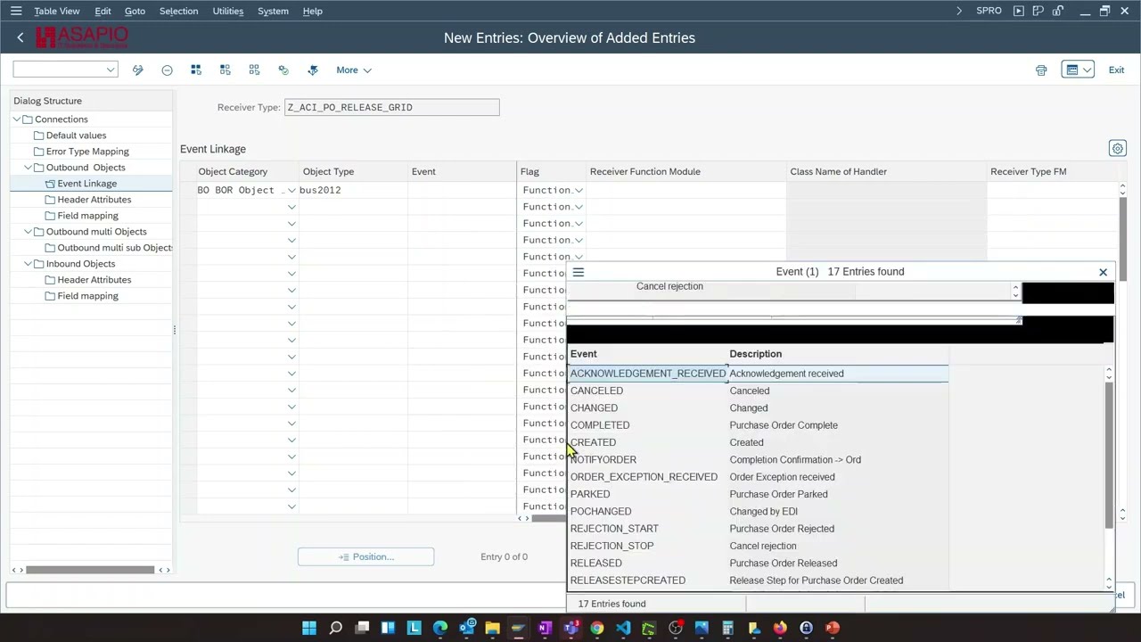Select the POCHANGED event entry

(601, 512)
